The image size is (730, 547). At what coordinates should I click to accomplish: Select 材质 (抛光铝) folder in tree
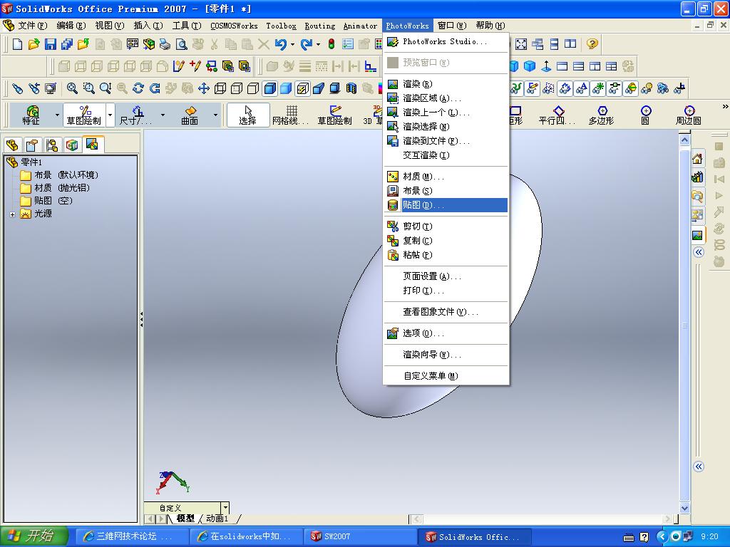(x=55, y=188)
